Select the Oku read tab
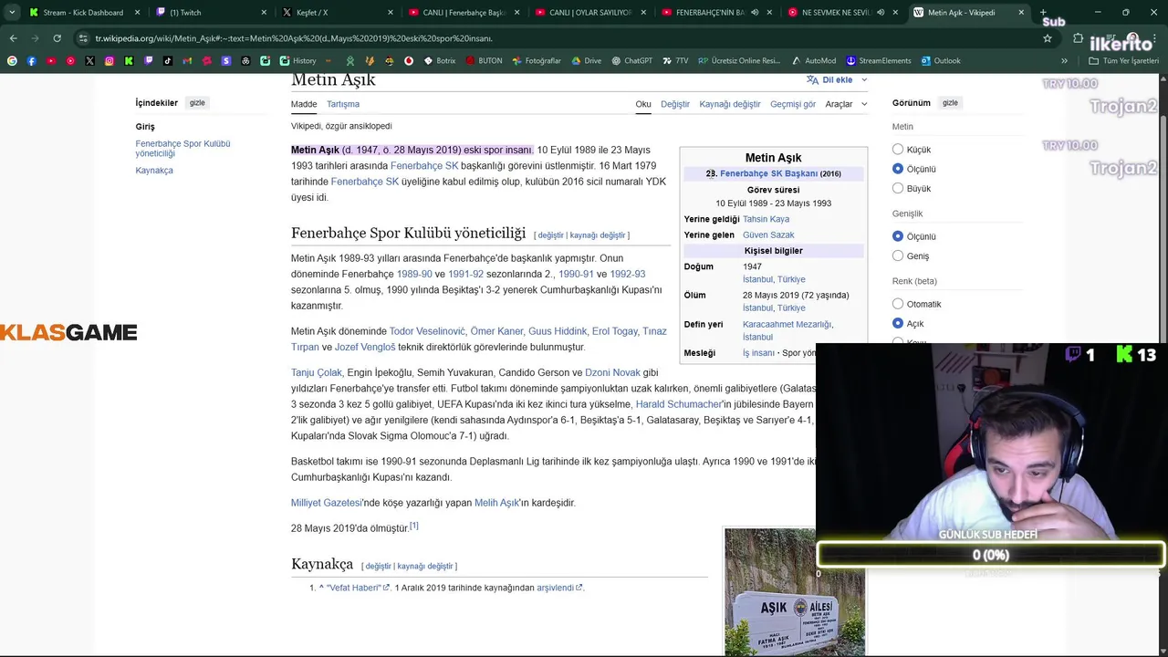The height and width of the screenshot is (657, 1168). [x=643, y=104]
